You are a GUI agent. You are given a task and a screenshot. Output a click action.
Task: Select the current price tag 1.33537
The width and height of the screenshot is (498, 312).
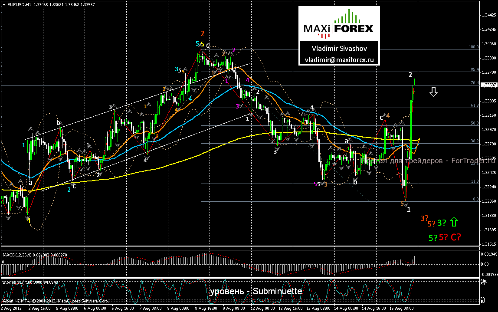coord(489,85)
